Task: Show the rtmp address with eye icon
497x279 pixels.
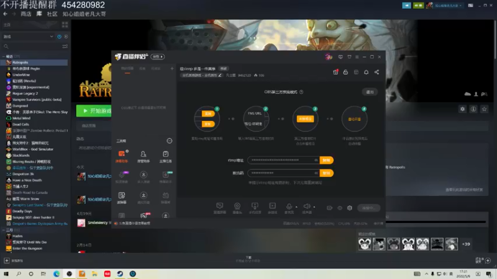Action: (316, 160)
